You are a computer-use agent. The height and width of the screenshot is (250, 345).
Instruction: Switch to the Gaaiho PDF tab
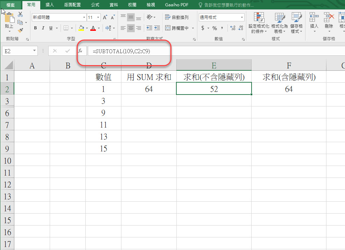pyautogui.click(x=177, y=5)
